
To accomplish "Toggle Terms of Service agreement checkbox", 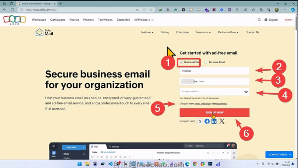I will (180, 104).
